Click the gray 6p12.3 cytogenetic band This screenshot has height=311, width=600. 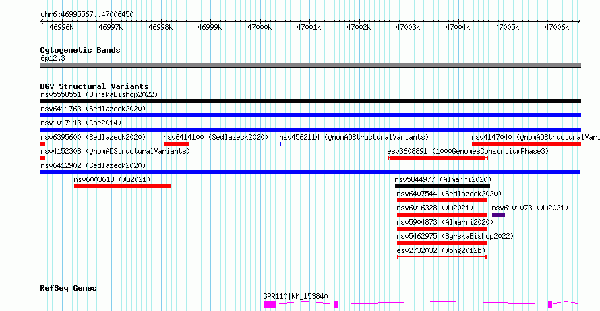click(x=310, y=65)
